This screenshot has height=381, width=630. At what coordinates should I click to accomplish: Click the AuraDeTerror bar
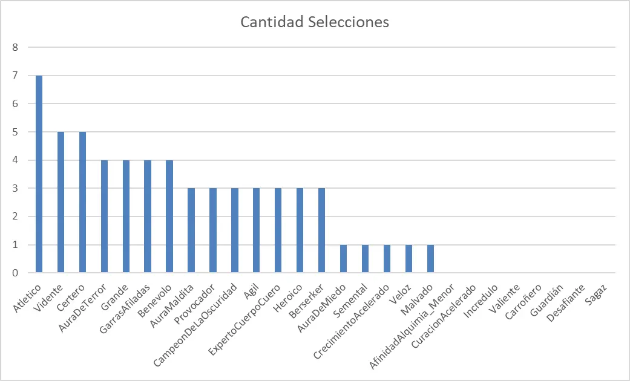[104, 217]
